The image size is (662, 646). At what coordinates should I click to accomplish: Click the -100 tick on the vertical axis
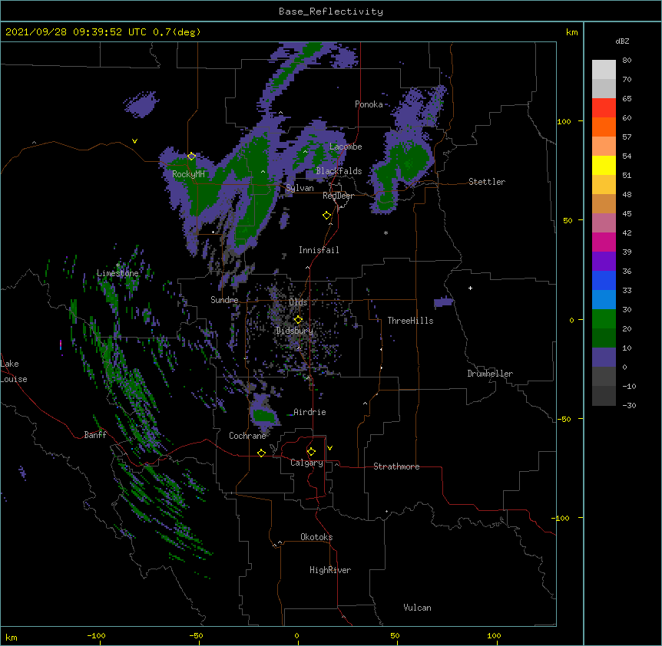coord(561,518)
